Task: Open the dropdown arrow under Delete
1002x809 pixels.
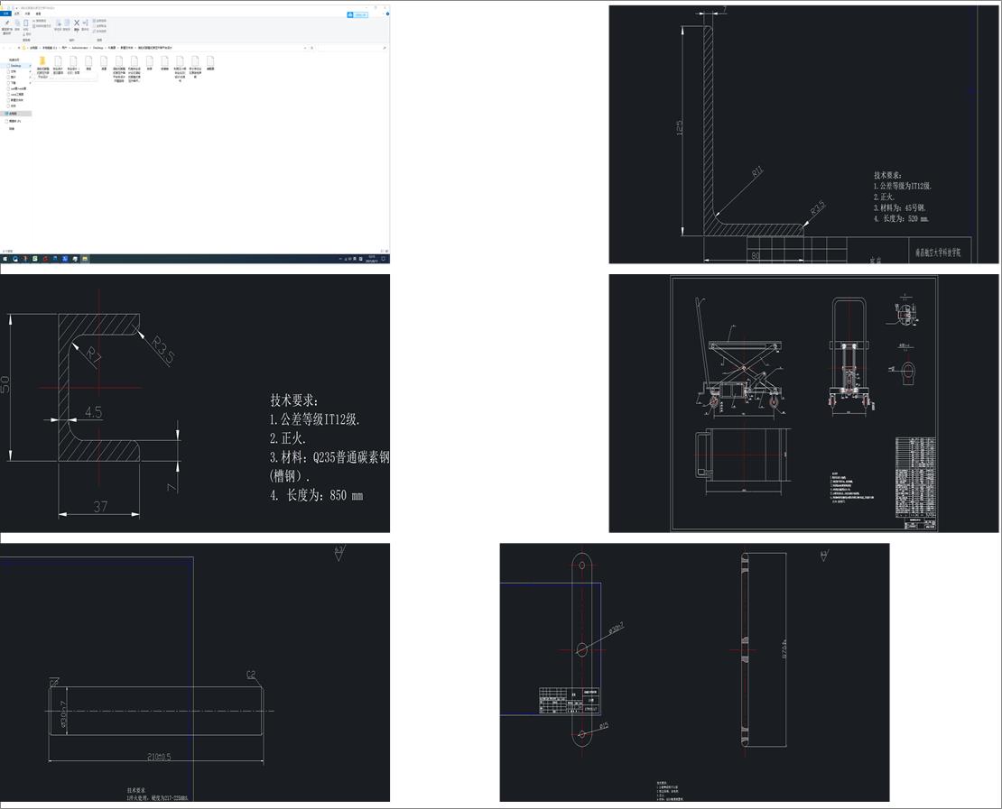Action: click(x=76, y=32)
